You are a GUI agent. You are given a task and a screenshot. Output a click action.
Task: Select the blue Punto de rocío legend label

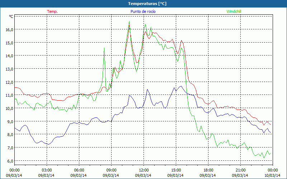pos(143,11)
